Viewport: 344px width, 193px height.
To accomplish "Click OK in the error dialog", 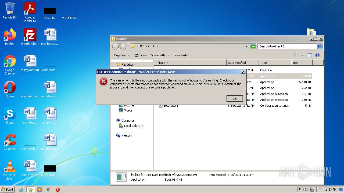I will (235, 99).
